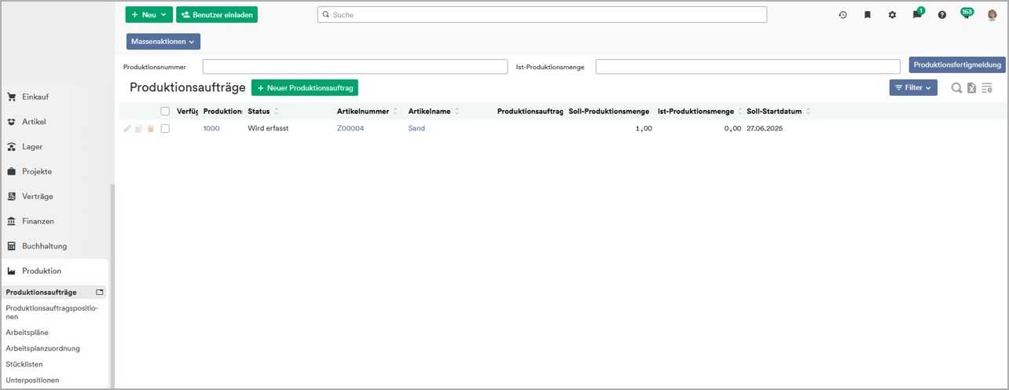Click the Produktionsfertigmeldung button
Image resolution: width=1009 pixels, height=390 pixels.
pos(956,65)
